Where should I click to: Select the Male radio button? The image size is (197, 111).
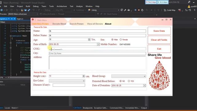112,39
